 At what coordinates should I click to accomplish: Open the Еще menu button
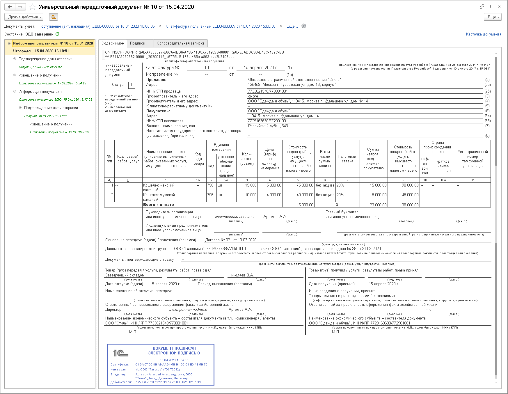[x=493, y=17]
